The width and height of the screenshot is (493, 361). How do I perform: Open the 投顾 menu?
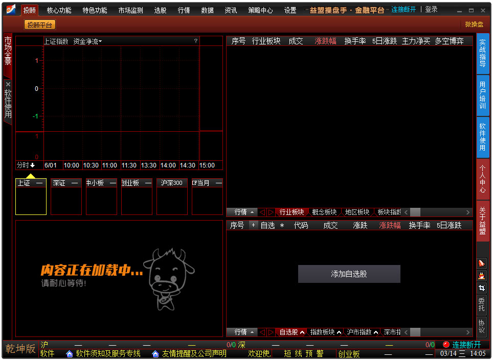click(30, 10)
